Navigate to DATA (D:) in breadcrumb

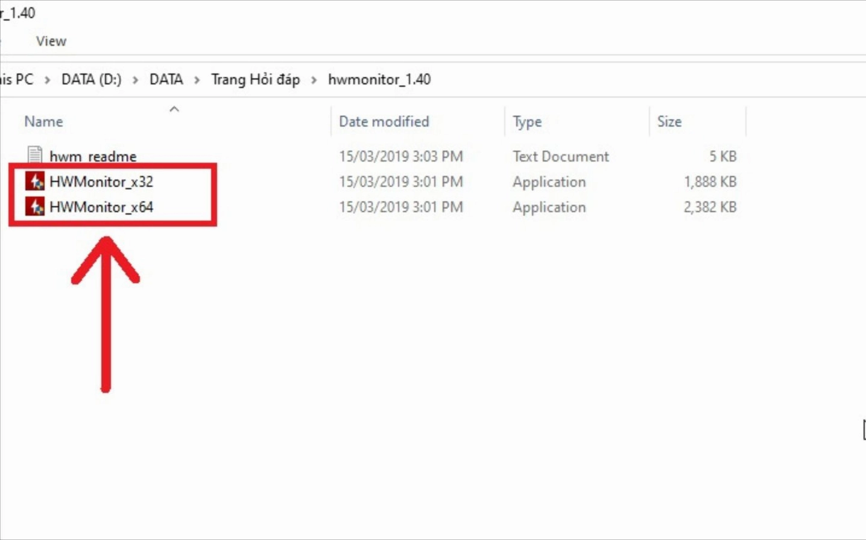[91, 80]
